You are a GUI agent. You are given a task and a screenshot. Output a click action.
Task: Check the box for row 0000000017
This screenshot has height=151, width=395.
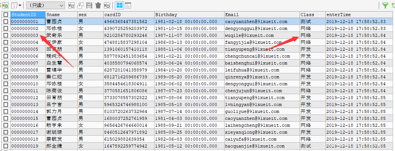click(x=6, y=132)
